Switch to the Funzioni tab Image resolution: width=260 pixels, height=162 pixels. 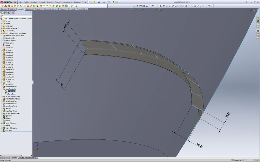(x=4, y=9)
